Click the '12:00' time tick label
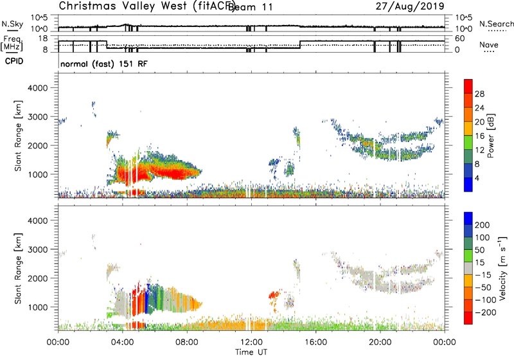 pyautogui.click(x=251, y=343)
